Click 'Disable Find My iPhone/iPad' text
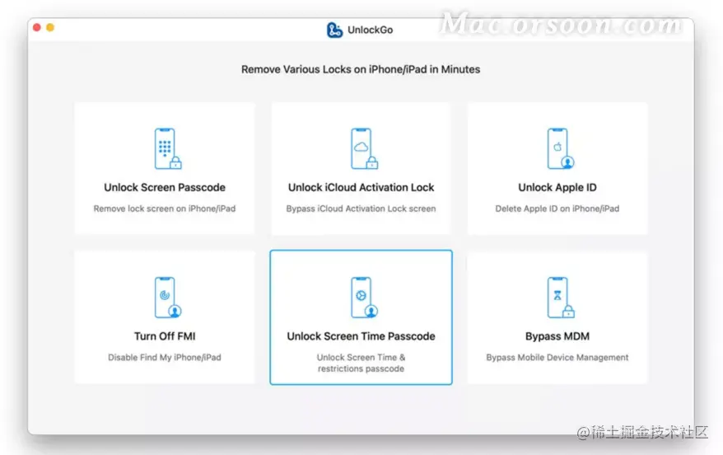This screenshot has width=723, height=455. 165,357
